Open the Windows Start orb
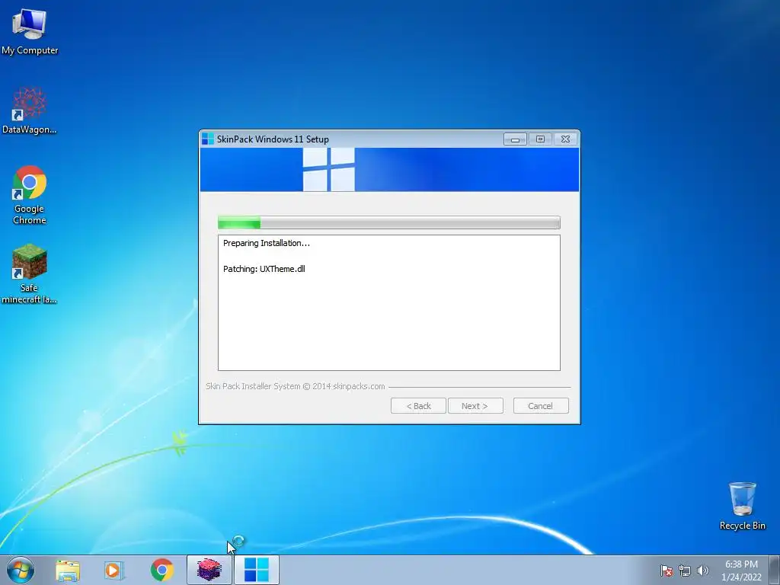The width and height of the screenshot is (780, 585). point(21,570)
